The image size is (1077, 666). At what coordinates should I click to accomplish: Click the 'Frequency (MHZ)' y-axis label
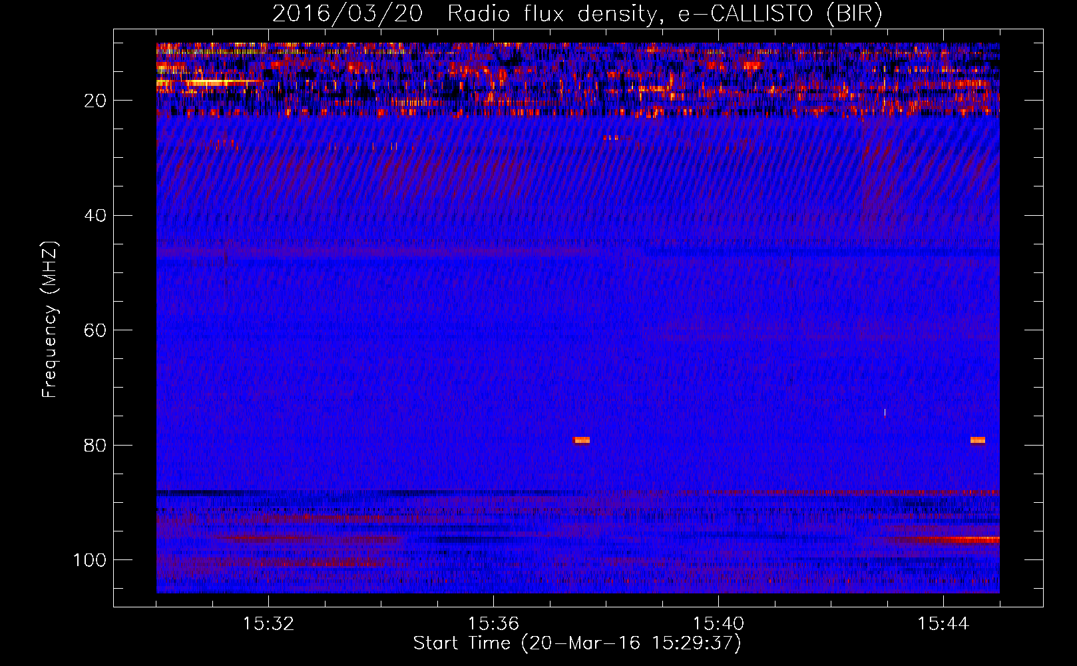(x=50, y=320)
